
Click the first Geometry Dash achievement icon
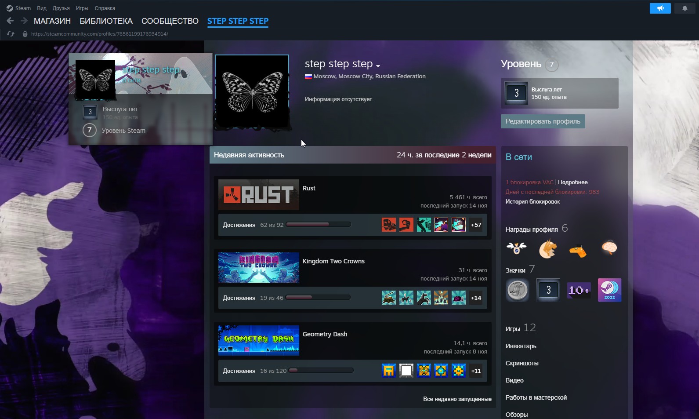[389, 371]
